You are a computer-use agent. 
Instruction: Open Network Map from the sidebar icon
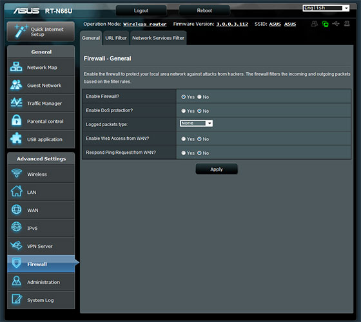point(16,67)
